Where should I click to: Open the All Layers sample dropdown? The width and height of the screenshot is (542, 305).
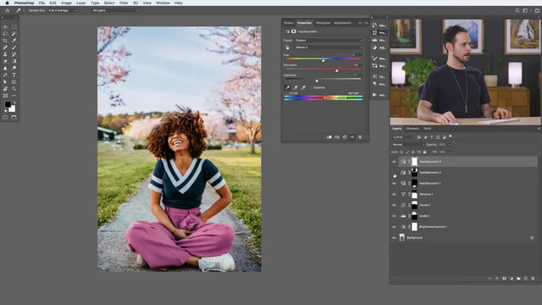tap(115, 11)
